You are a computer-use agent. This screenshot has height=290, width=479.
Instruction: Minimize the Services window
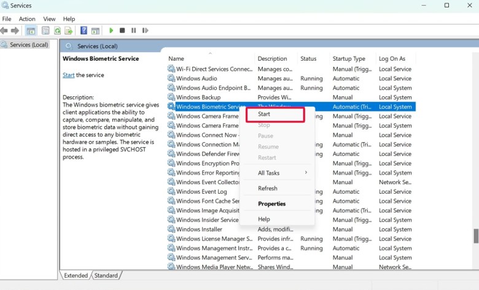424,5
